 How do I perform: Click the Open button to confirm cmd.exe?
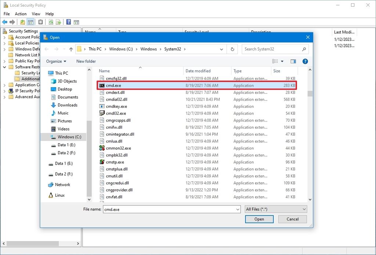(x=259, y=219)
